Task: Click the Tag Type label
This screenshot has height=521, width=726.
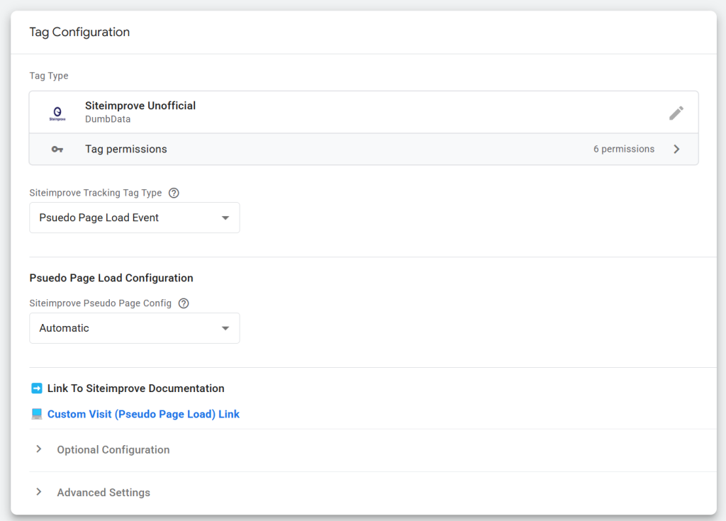Action: [x=49, y=75]
